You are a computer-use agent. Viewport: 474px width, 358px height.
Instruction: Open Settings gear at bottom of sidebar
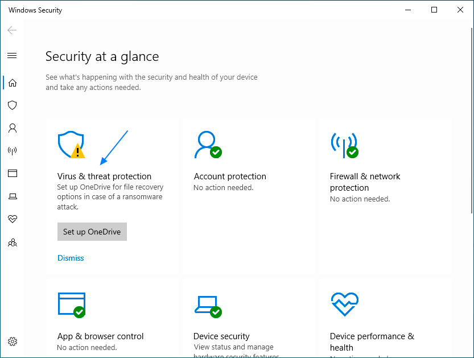(13, 341)
